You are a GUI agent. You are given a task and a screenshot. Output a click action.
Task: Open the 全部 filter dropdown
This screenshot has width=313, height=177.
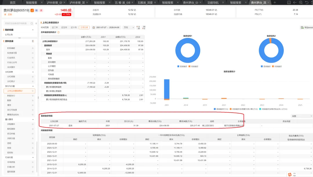coord(302,116)
